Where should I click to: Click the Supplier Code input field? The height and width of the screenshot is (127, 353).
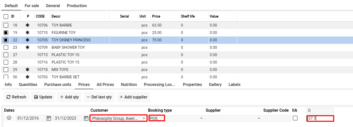pos(277,118)
